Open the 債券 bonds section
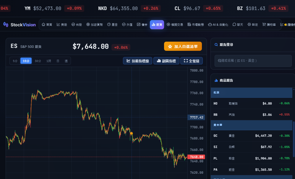295x179 pixels. tap(142, 25)
